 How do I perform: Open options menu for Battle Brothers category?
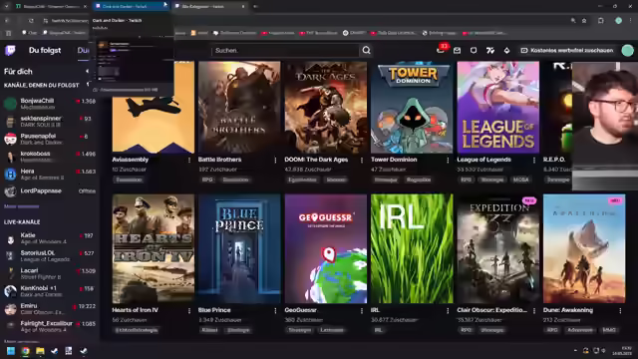click(x=275, y=160)
